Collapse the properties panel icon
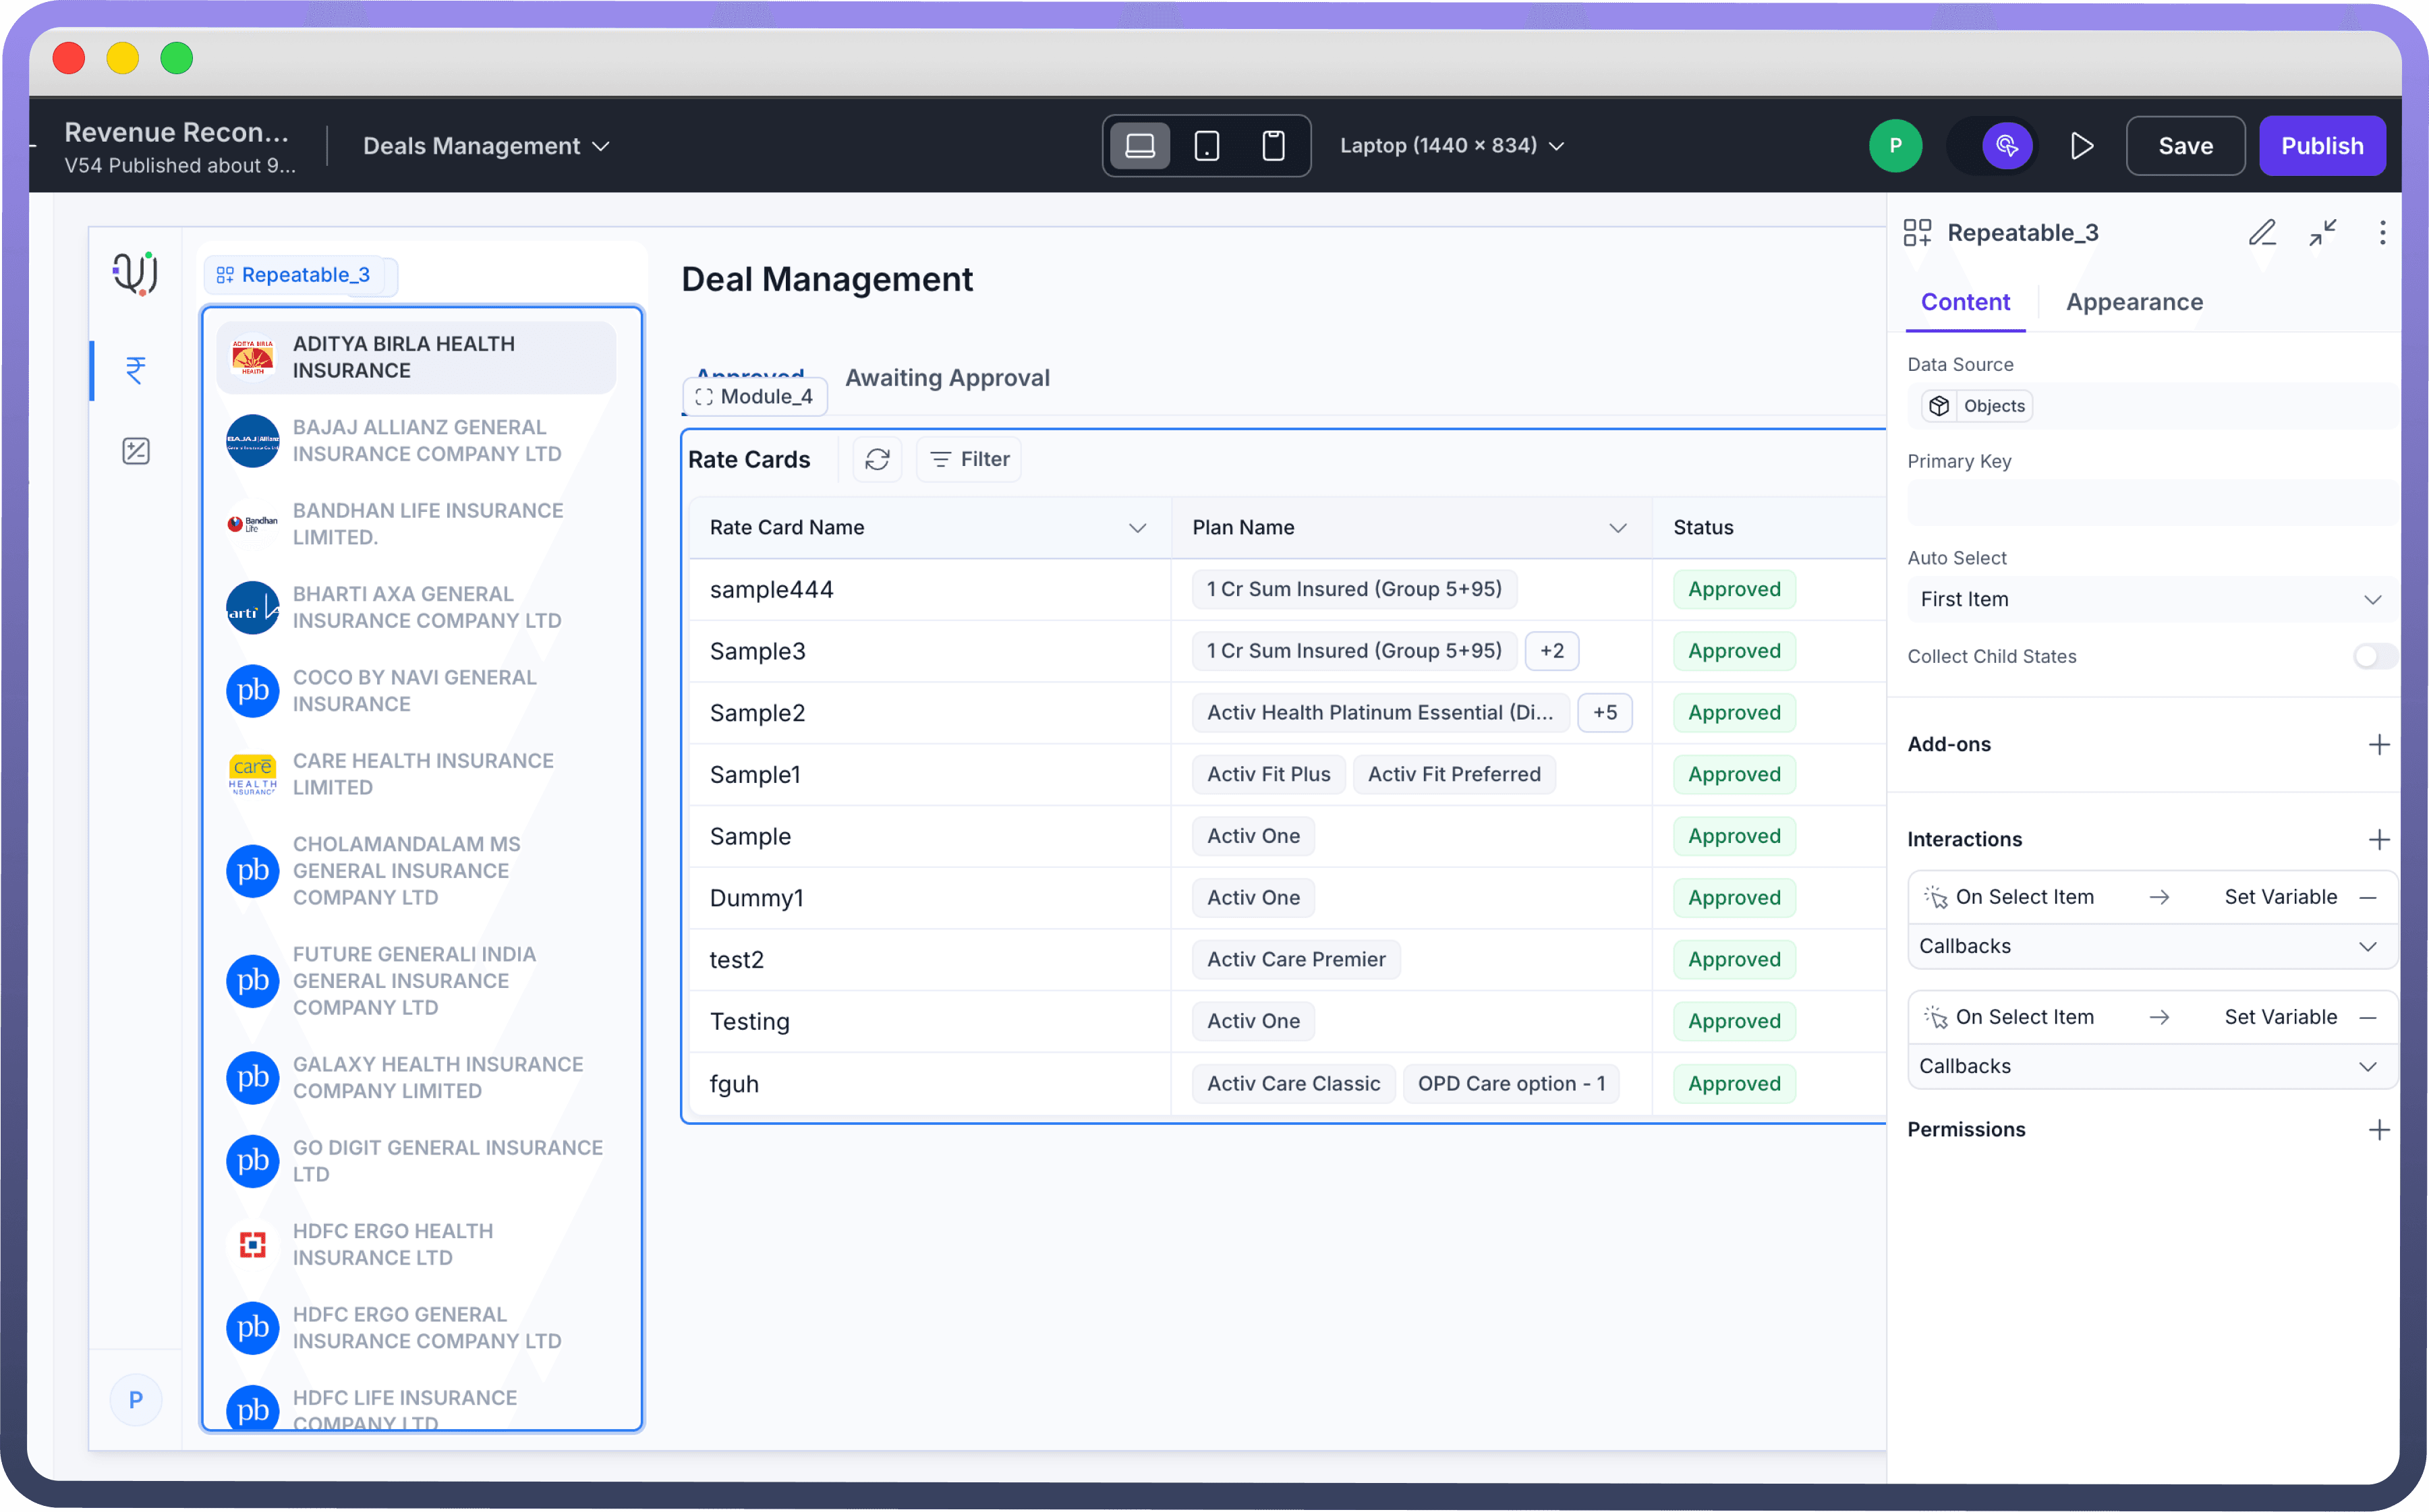The width and height of the screenshot is (2429, 1512). coord(2322,233)
